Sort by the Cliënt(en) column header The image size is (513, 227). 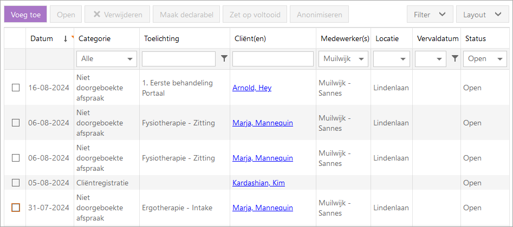click(x=250, y=39)
